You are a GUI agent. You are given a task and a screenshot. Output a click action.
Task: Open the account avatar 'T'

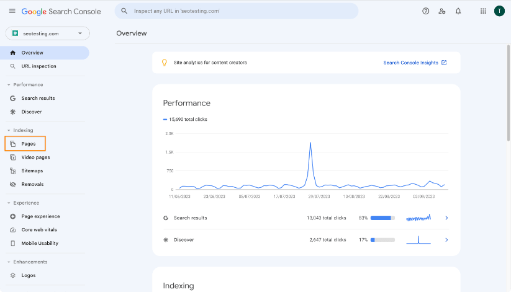tap(499, 11)
